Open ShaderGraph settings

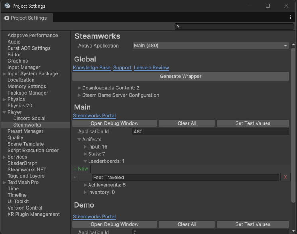[22, 163]
